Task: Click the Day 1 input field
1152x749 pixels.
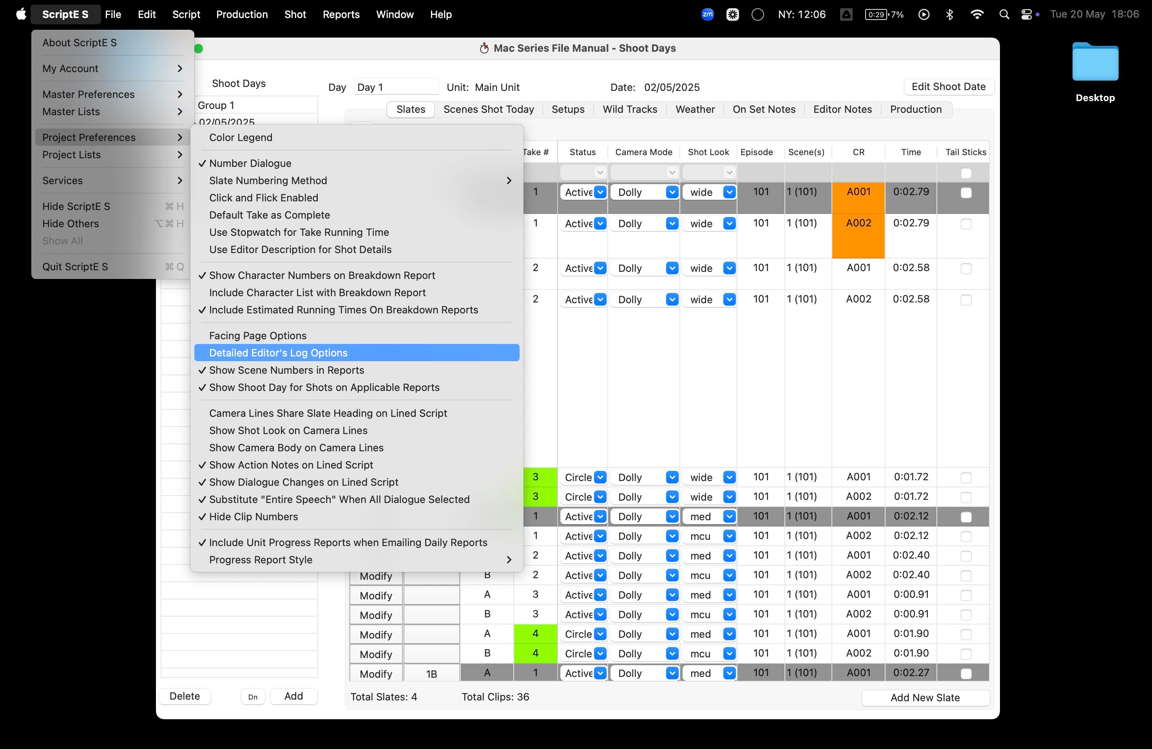Action: coord(396,87)
